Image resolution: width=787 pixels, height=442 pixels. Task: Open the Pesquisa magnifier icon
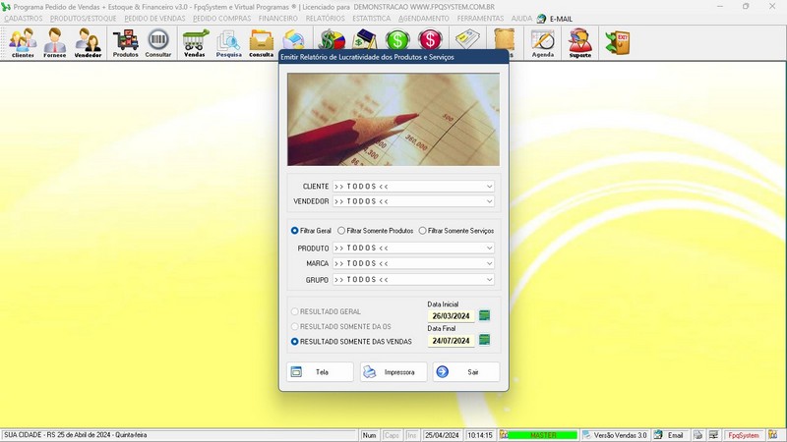coord(229,42)
